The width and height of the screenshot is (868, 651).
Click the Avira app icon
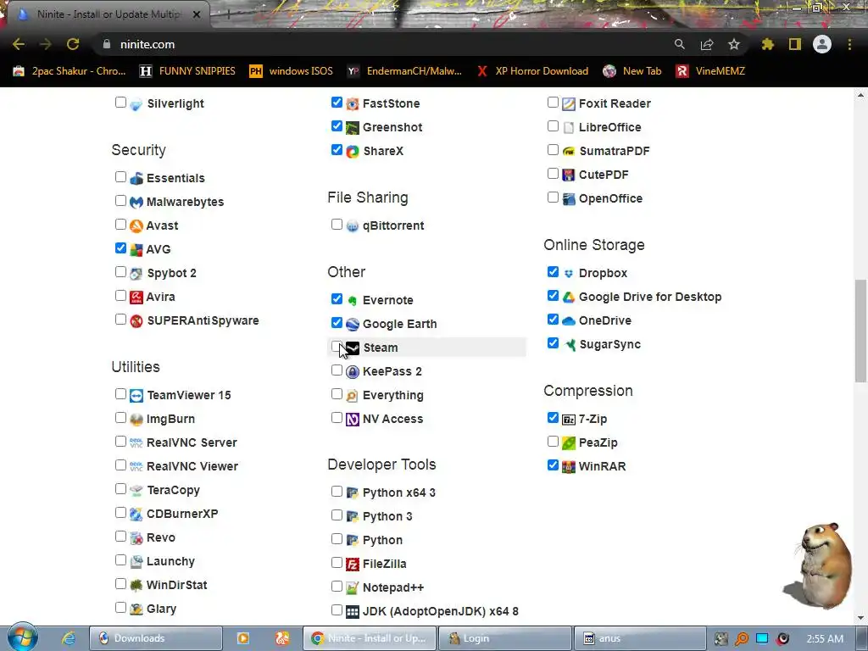click(136, 298)
